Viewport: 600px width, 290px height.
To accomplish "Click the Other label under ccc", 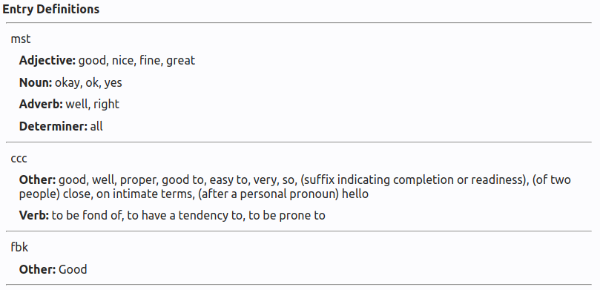I will coord(38,179).
